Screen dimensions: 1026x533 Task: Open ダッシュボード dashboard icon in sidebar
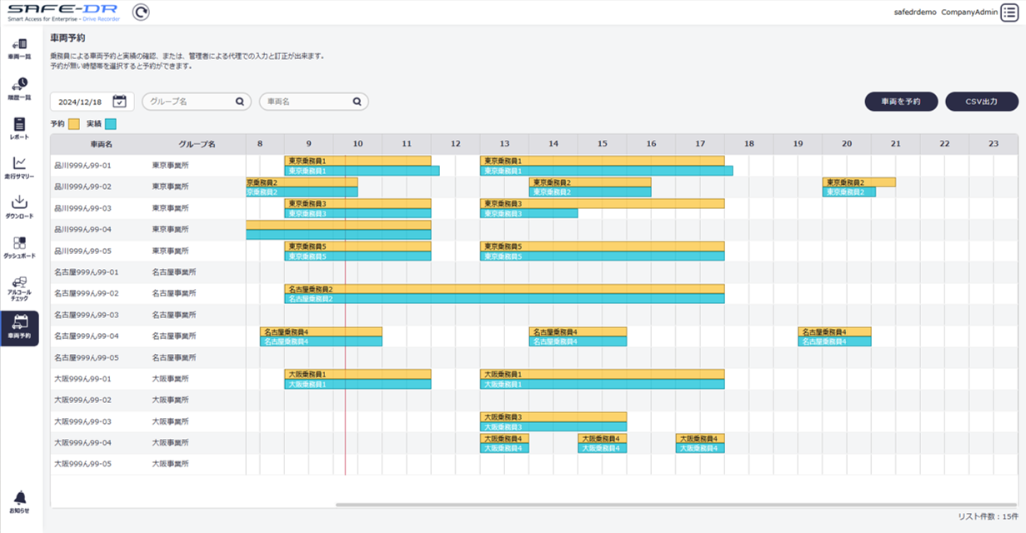click(20, 246)
